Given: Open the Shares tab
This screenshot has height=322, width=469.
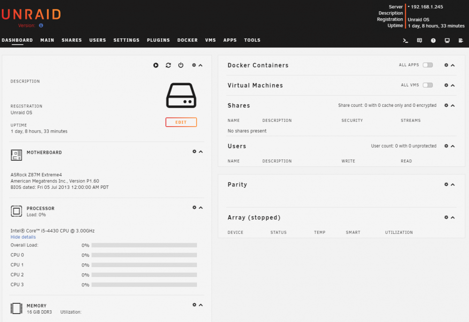Looking at the screenshot, I should click(72, 40).
